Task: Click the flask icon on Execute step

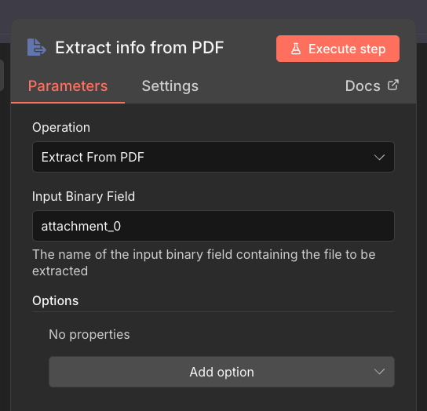Action: tap(296, 49)
